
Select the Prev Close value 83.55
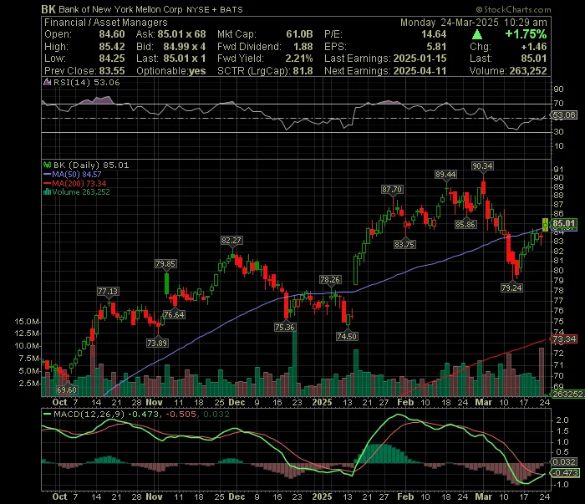click(112, 71)
